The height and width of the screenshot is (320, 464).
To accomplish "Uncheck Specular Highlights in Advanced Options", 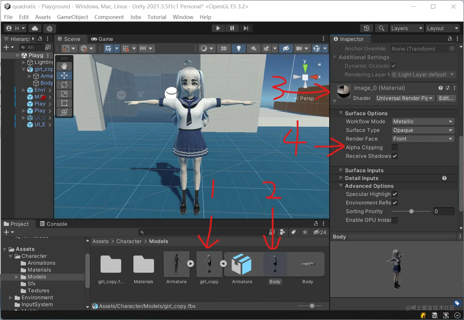I will pyautogui.click(x=395, y=194).
